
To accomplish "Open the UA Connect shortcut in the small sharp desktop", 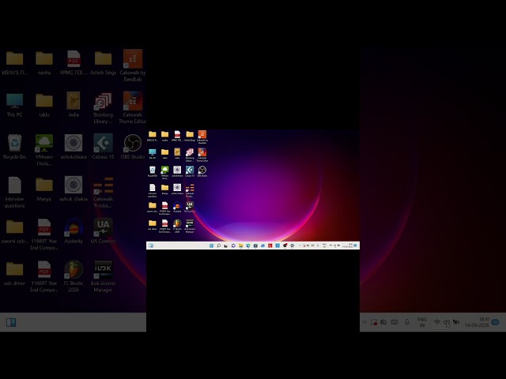I will [190, 207].
